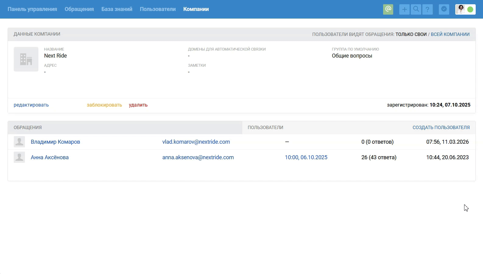Toggle the green online status indicator
The height and width of the screenshot is (274, 483).
pos(470,9)
